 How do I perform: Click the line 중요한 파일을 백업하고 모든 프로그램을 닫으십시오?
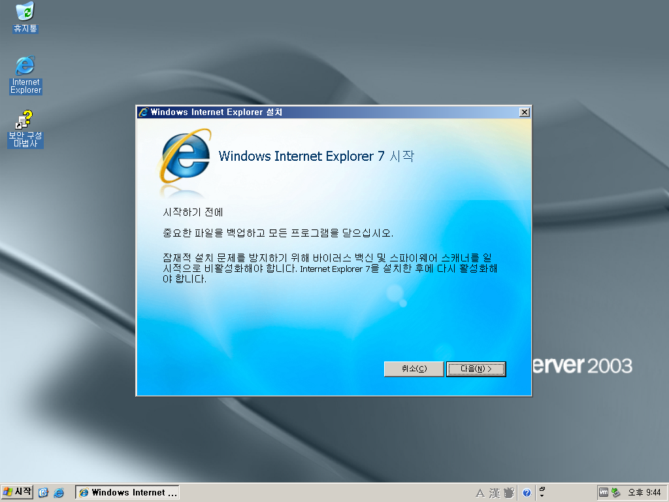click(x=278, y=233)
